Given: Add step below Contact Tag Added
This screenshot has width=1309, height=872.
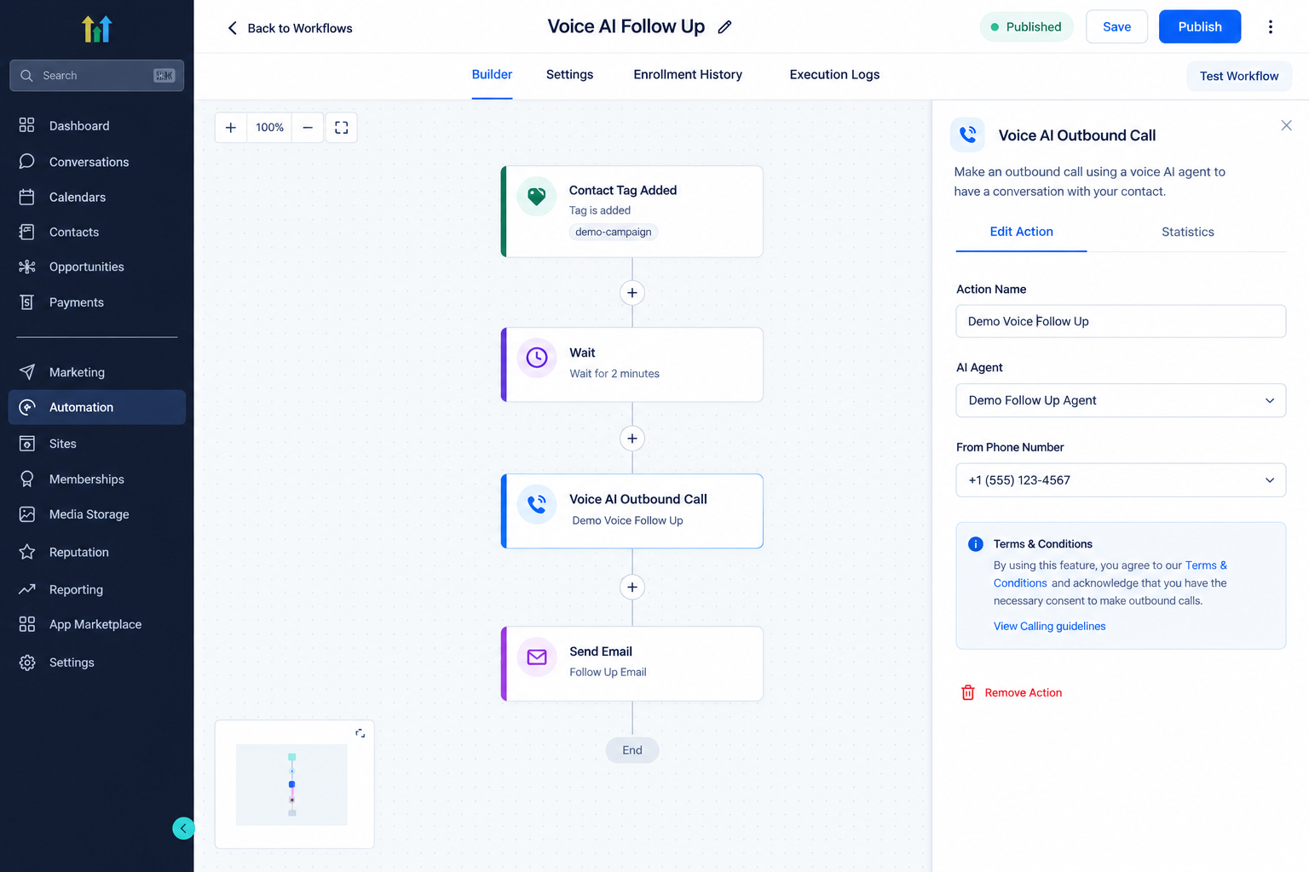Looking at the screenshot, I should [632, 293].
